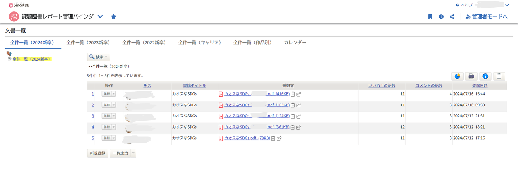The height and width of the screenshot is (173, 518).
Task: Collapse the 全件一覧（2024新卒） tree node
Action: (9, 59)
